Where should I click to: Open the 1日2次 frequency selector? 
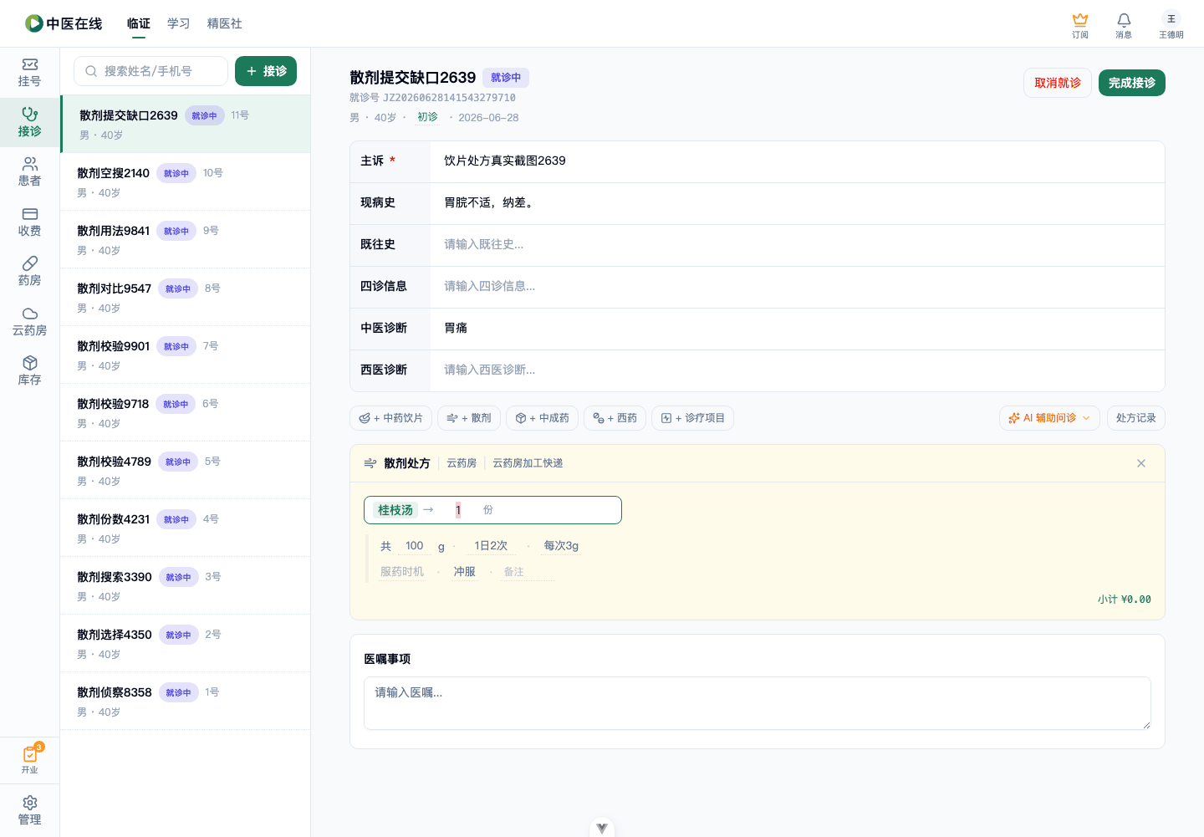(x=491, y=546)
